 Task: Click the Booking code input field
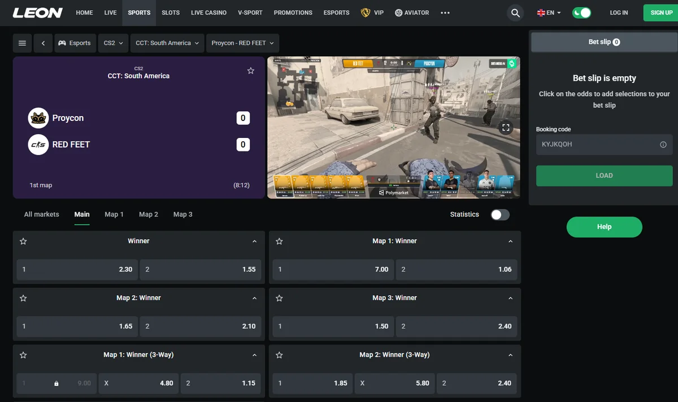604,145
